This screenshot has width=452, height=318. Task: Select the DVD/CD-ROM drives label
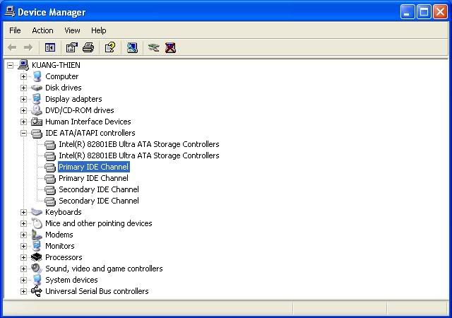[x=80, y=110]
